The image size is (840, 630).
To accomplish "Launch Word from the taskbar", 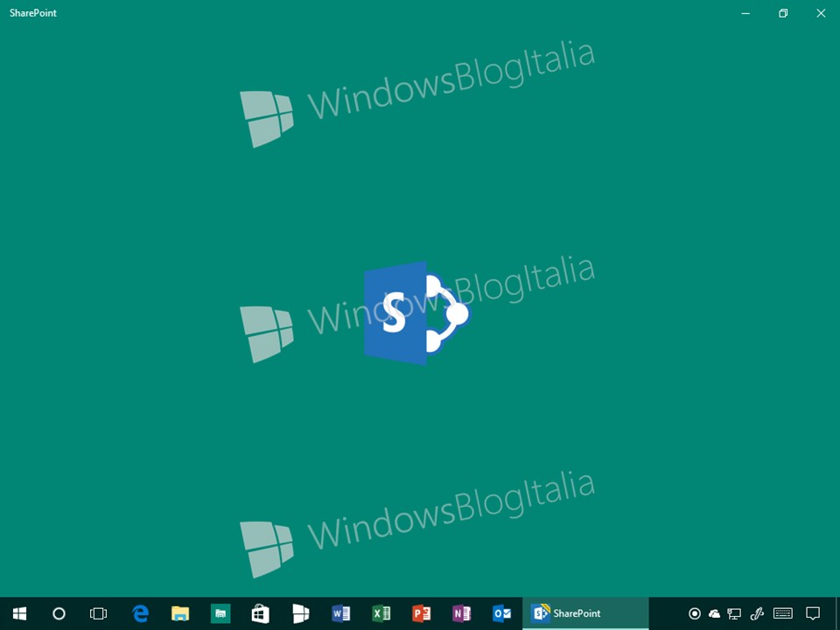I will tap(340, 613).
